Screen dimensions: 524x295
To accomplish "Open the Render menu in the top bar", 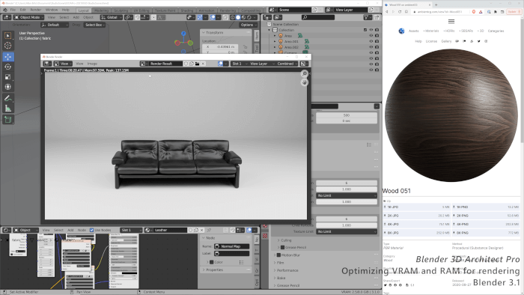I will point(36,10).
